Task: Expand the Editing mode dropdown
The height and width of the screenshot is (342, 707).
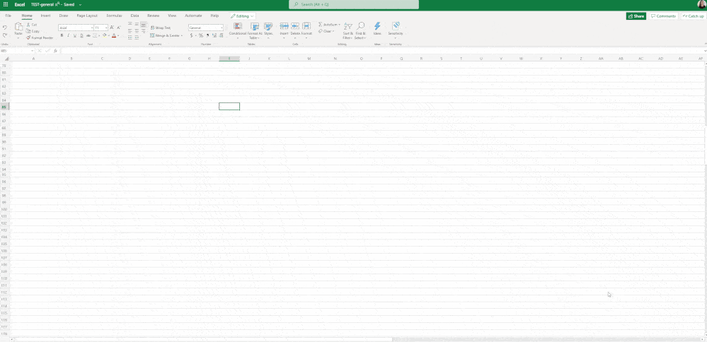Action: (243, 16)
